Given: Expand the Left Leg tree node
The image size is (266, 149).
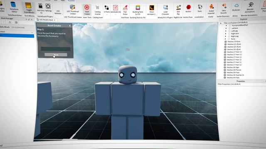Looking at the screenshot, I should tap(226, 31).
